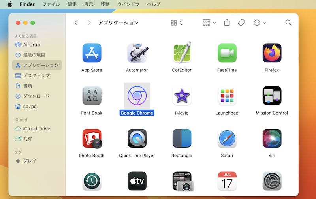316x199 pixels.
Task: Select the Automator robot icon
Action: (137, 53)
